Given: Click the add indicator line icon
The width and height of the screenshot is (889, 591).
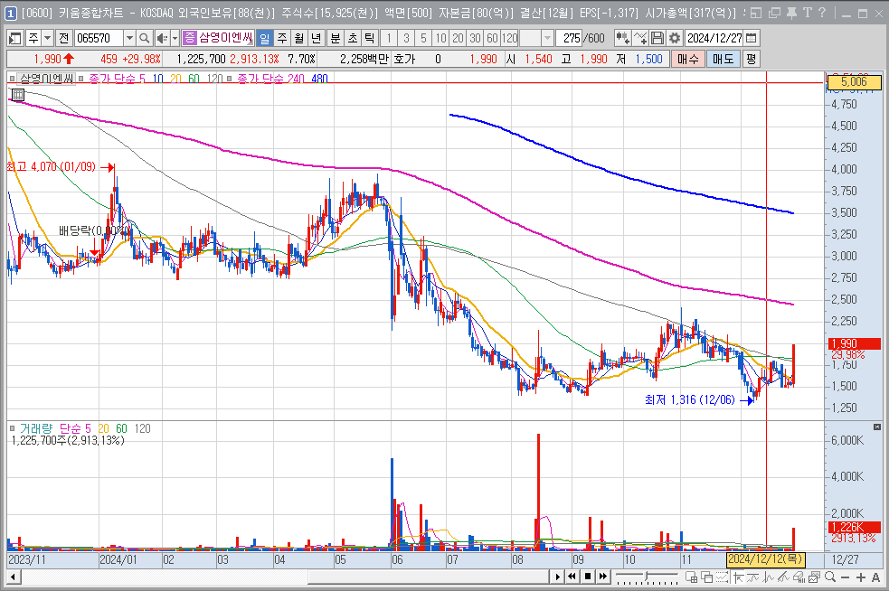Looking at the screenshot, I should pos(640,38).
